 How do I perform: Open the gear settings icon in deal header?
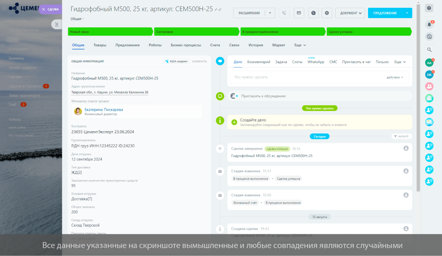click(327, 13)
